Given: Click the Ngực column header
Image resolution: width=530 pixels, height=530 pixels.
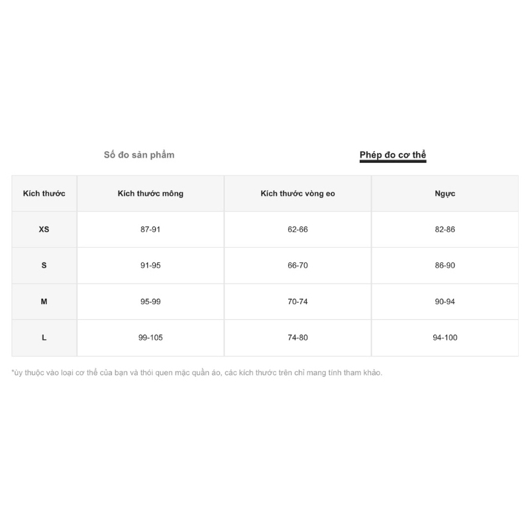Looking at the screenshot, I should pyautogui.click(x=445, y=193).
